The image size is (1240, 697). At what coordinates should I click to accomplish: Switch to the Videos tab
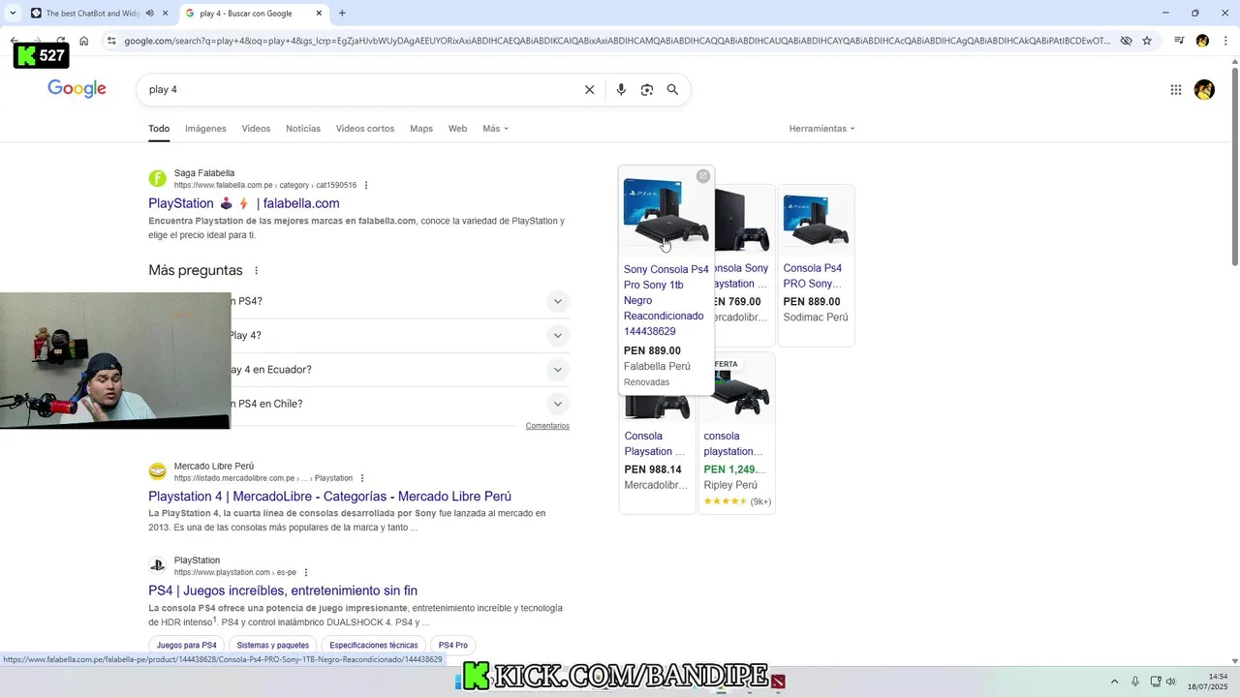256,129
